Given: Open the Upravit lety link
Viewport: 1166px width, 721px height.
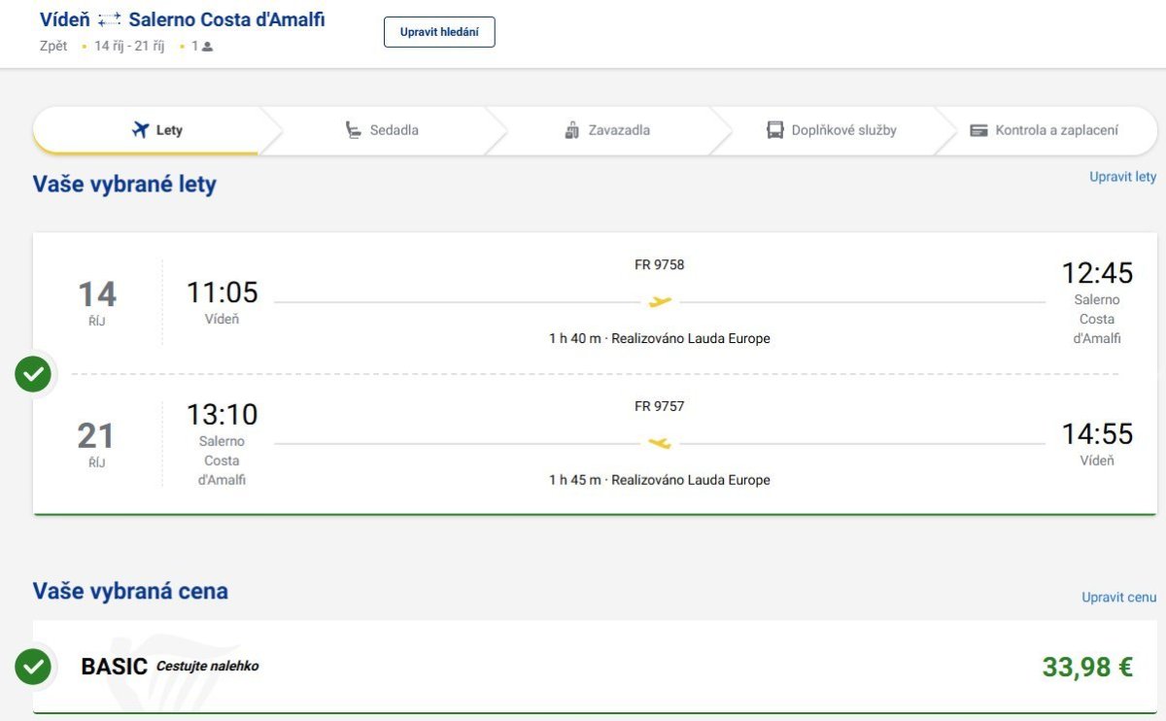Looking at the screenshot, I should point(1123,177).
